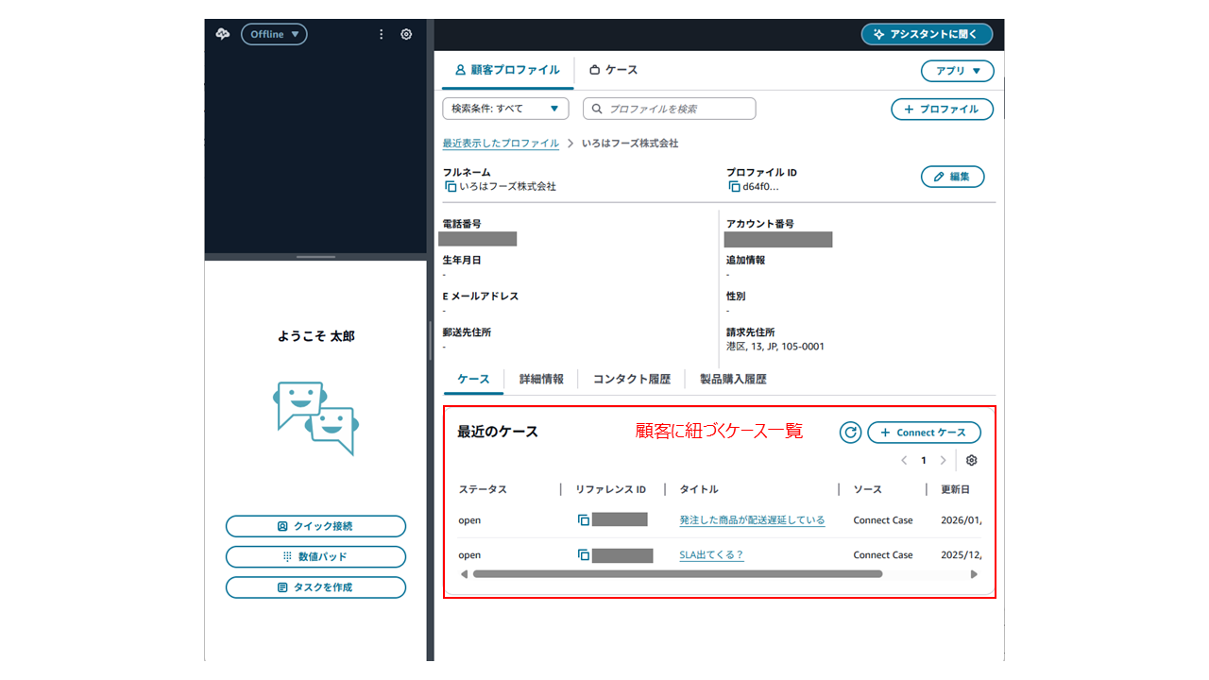Go to next page arrow in cases
The width and height of the screenshot is (1209, 680).
click(x=943, y=461)
